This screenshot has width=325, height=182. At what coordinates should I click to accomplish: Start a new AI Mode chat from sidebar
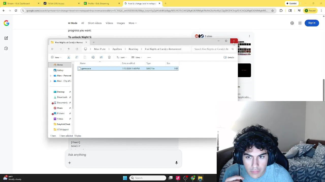tap(6, 38)
